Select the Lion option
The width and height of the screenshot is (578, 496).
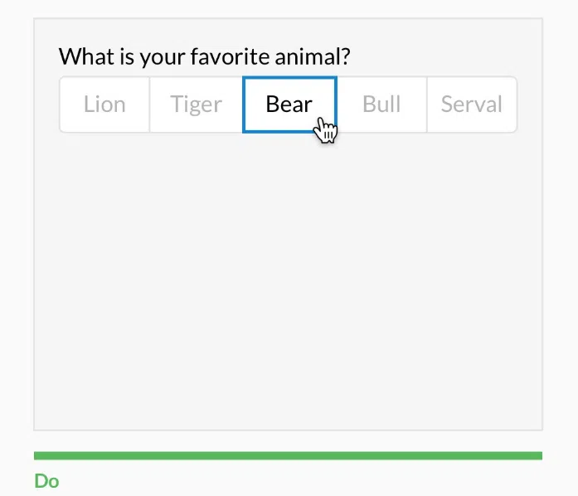pyautogui.click(x=104, y=105)
